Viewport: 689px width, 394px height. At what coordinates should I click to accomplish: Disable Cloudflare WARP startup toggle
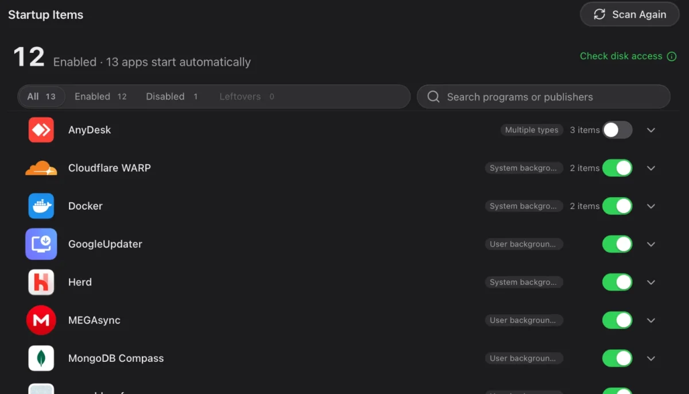pos(617,168)
